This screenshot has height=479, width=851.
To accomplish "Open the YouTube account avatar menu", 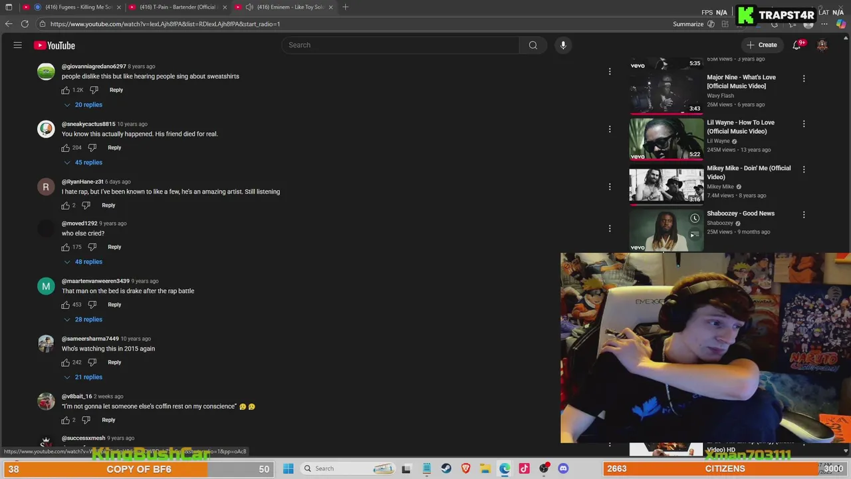I will pos(822,45).
